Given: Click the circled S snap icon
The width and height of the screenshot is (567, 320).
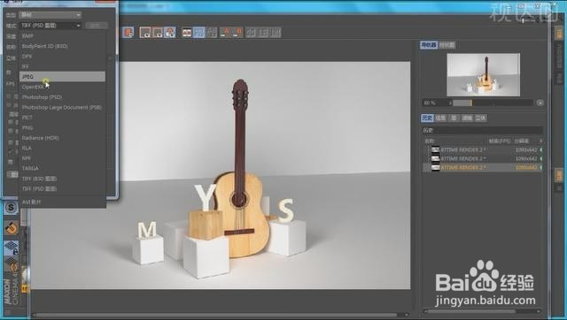Looking at the screenshot, I should click(x=11, y=208).
